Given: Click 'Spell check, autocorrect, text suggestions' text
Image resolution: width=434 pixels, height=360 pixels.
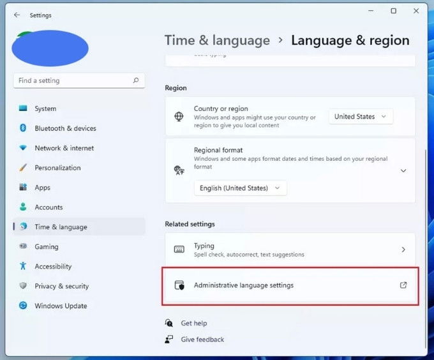Looking at the screenshot, I should coord(249,254).
